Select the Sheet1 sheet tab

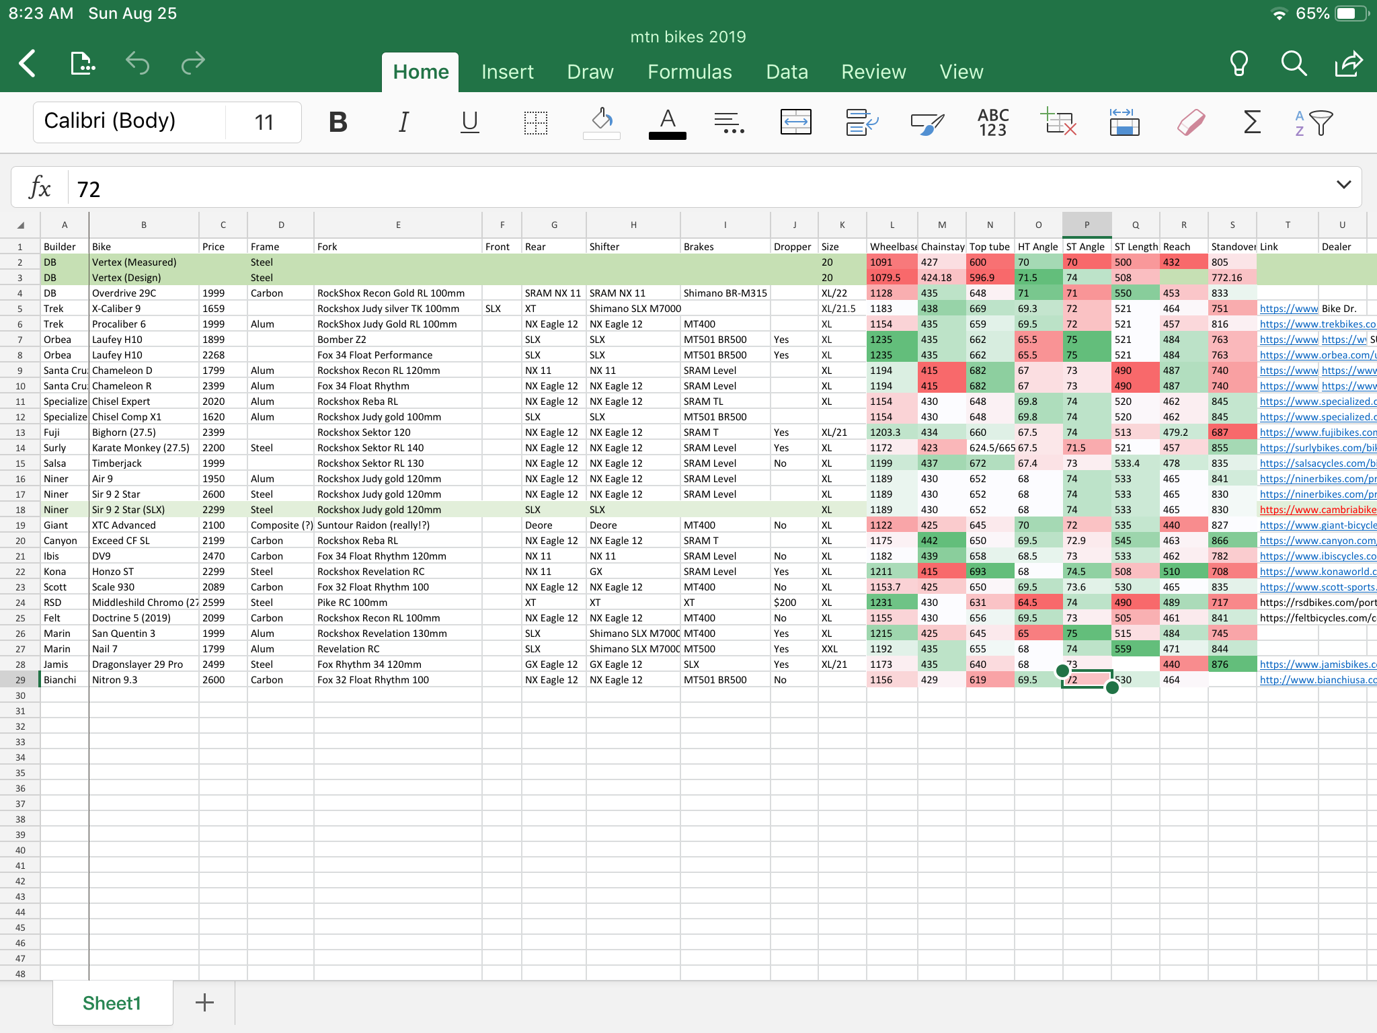(112, 1003)
